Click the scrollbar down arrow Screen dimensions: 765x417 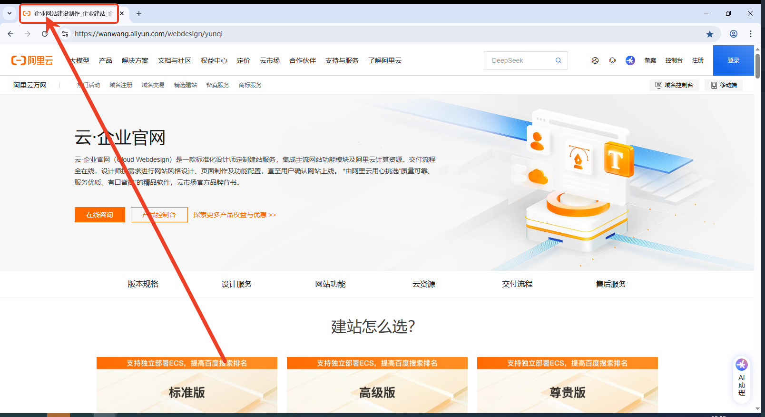757,409
